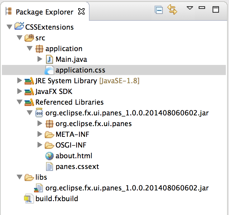Toggle Link with Editor icon

(x=173, y=10)
